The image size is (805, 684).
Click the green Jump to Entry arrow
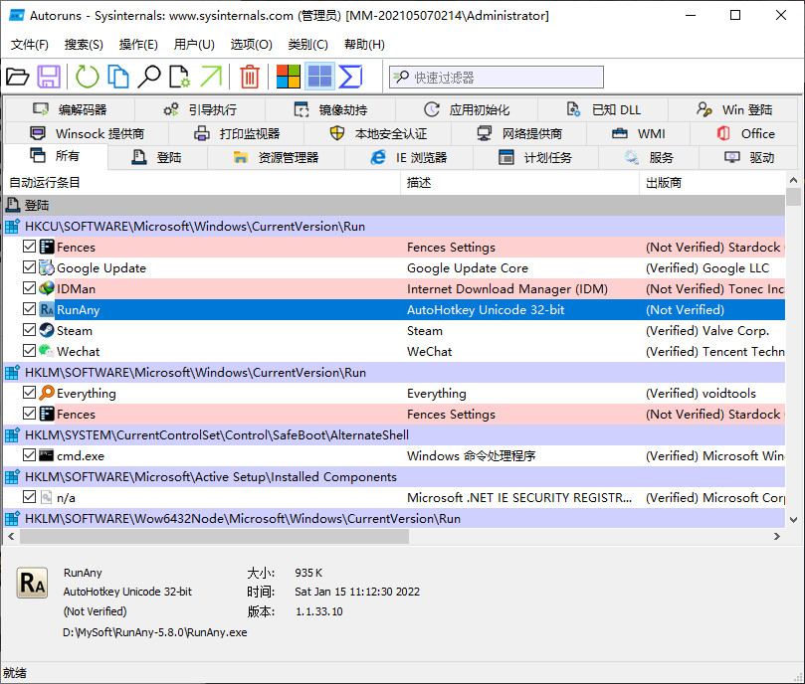[x=211, y=77]
